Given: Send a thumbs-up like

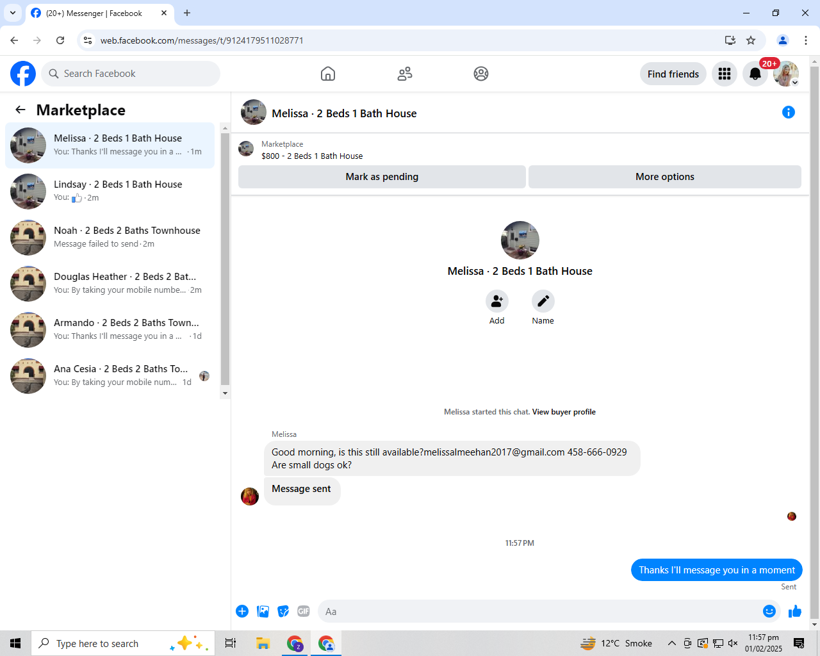Looking at the screenshot, I should coord(795,611).
